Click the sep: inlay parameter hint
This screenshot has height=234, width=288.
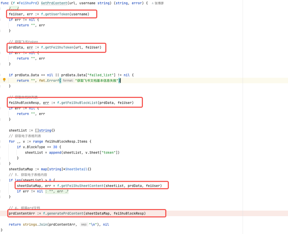(84, 224)
